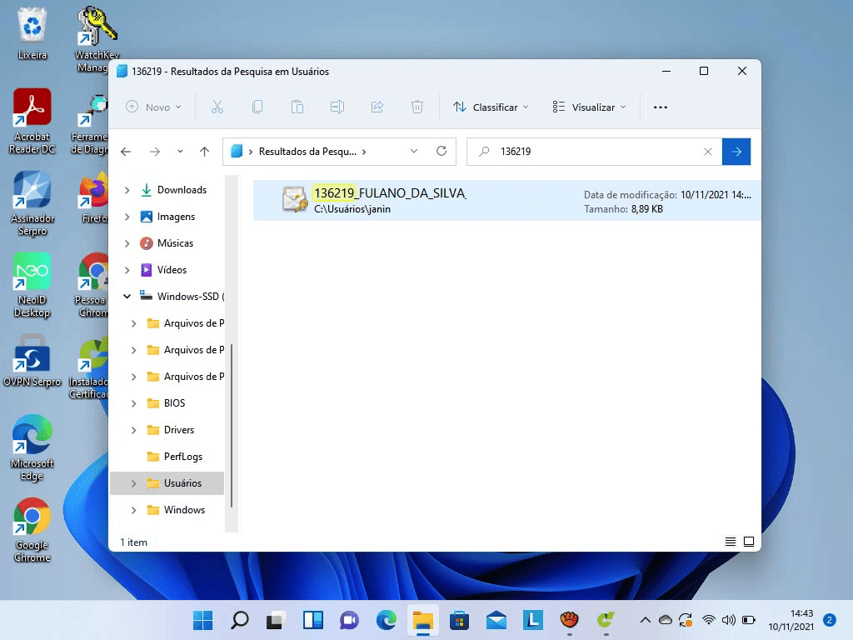Open Microsoft Store from the taskbar

(x=458, y=620)
